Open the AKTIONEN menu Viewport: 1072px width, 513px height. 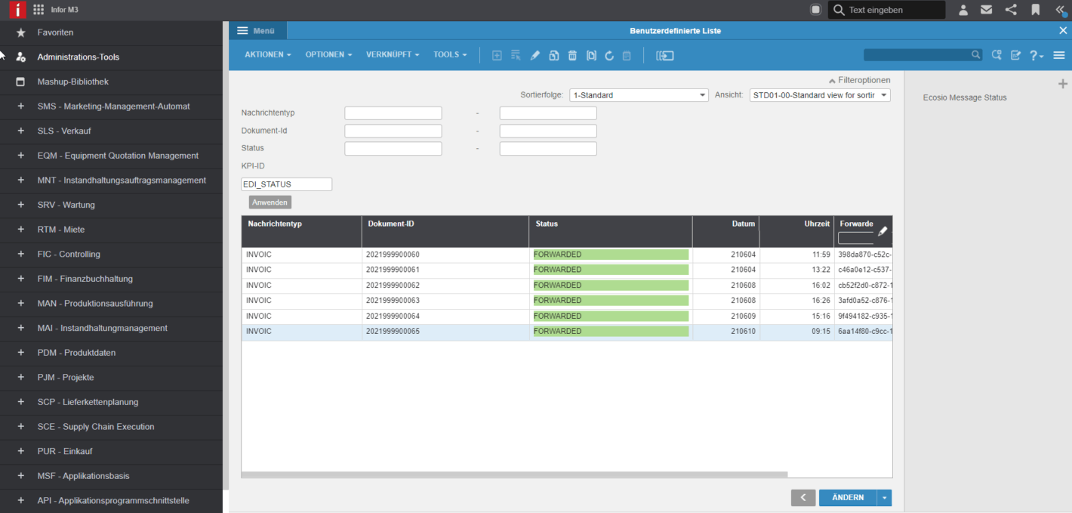(x=268, y=54)
